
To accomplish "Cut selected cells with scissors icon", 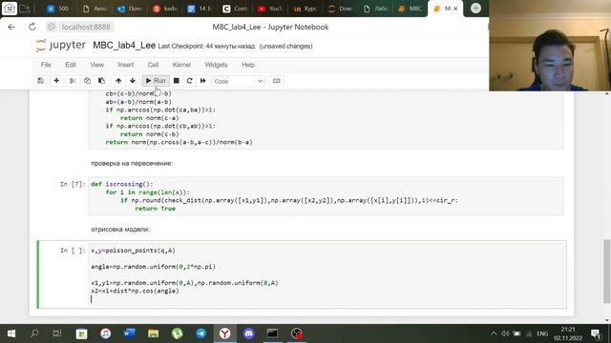I will click(x=73, y=81).
